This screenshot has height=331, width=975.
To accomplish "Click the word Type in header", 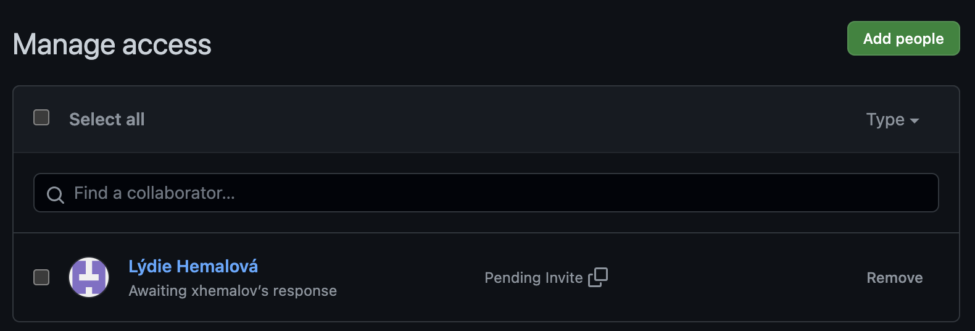I will click(x=885, y=120).
